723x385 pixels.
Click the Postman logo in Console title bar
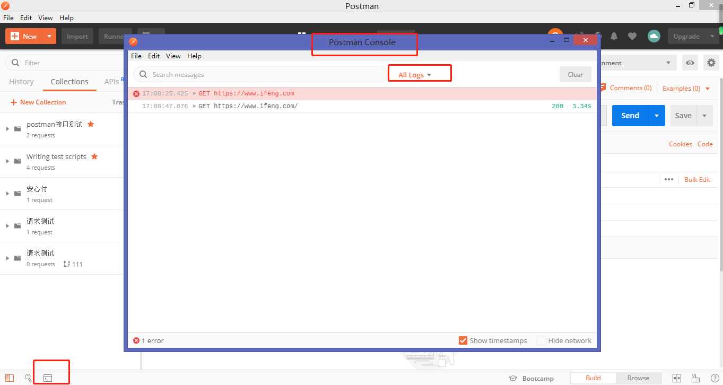point(134,42)
